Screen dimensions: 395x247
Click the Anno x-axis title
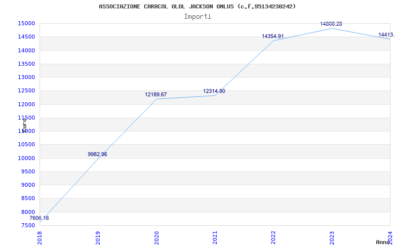(383, 242)
